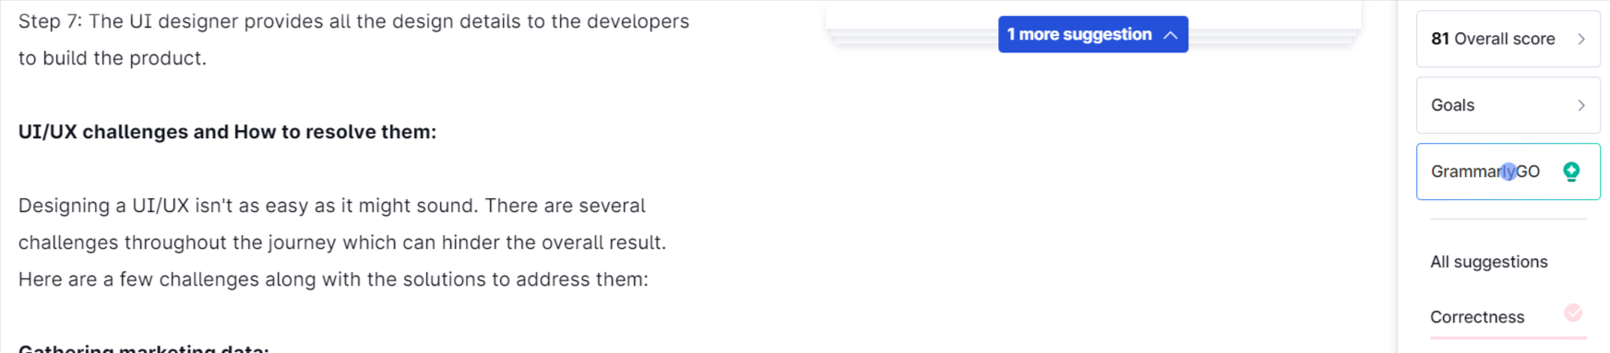Screen dimensions: 1610x353
Task: Click the pink Correctness checkmark icon
Action: (1573, 313)
